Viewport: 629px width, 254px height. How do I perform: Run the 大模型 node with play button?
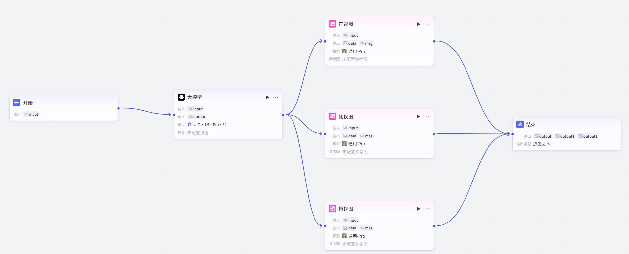[x=267, y=97]
